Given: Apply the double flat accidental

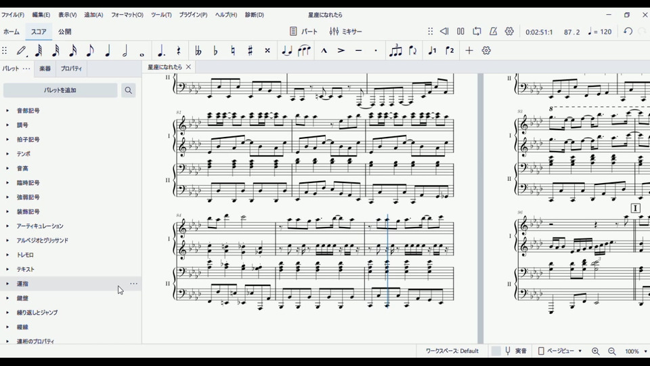Looking at the screenshot, I should pyautogui.click(x=198, y=51).
